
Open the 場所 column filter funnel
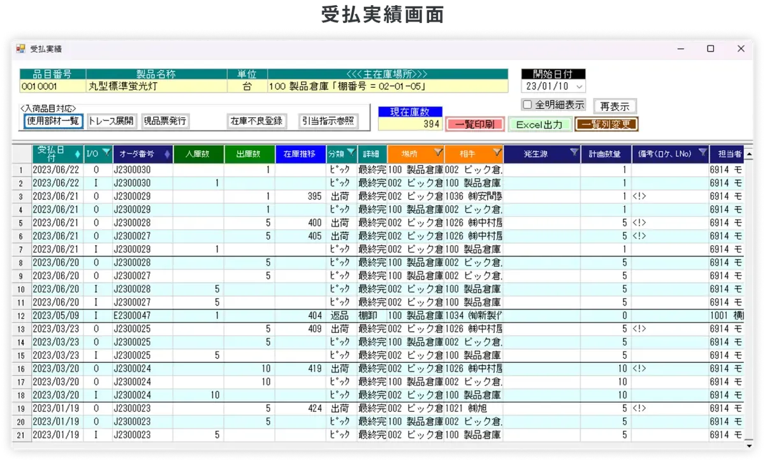tap(437, 153)
